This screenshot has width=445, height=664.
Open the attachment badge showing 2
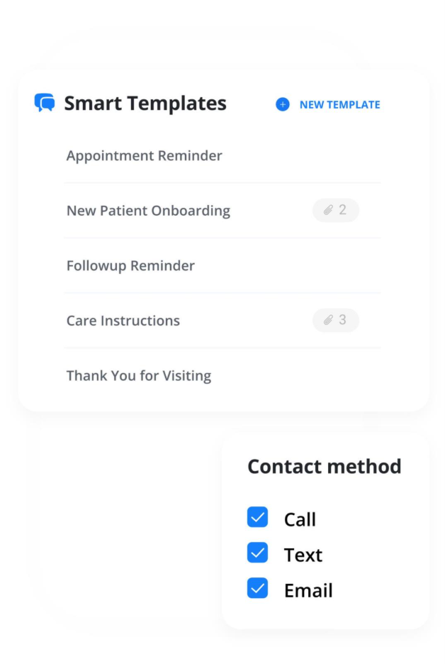click(335, 210)
